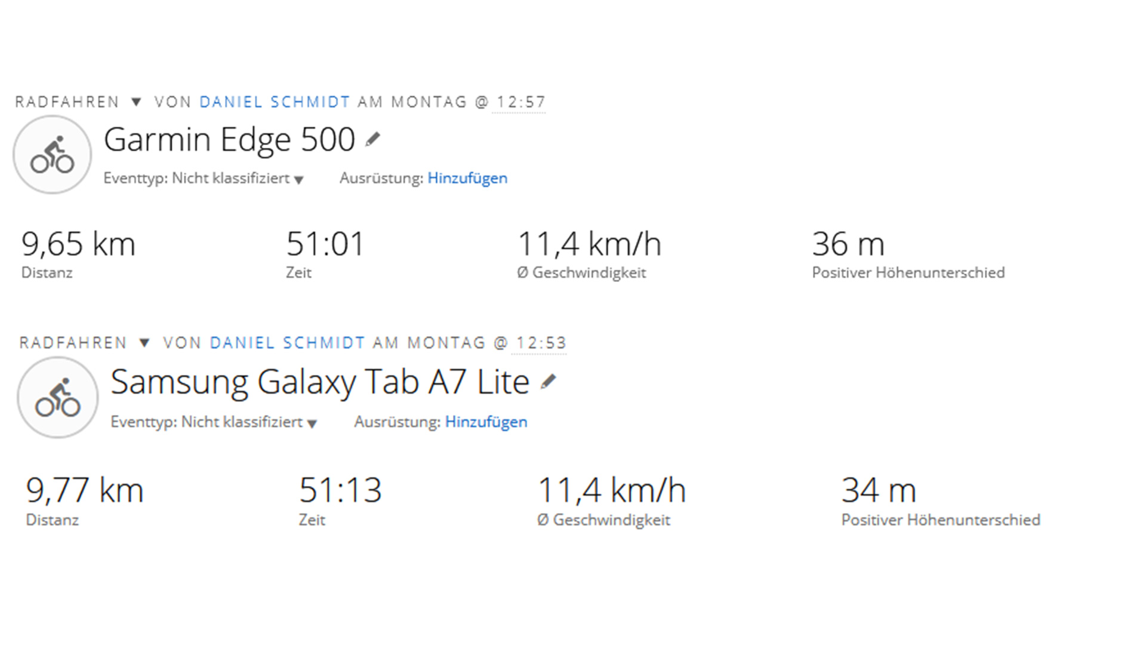Open Radfahren activity type dropdown for Samsung activity
Viewport: 1146px width, 645px height.
coord(144,343)
